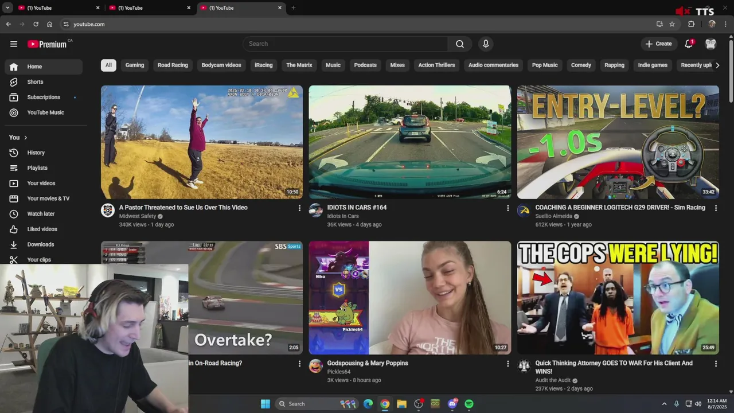Play the THE COPS WERE LYING thumbnail
This screenshot has height=413, width=734.
pyautogui.click(x=618, y=298)
